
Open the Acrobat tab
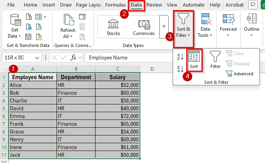[x=235, y=5]
